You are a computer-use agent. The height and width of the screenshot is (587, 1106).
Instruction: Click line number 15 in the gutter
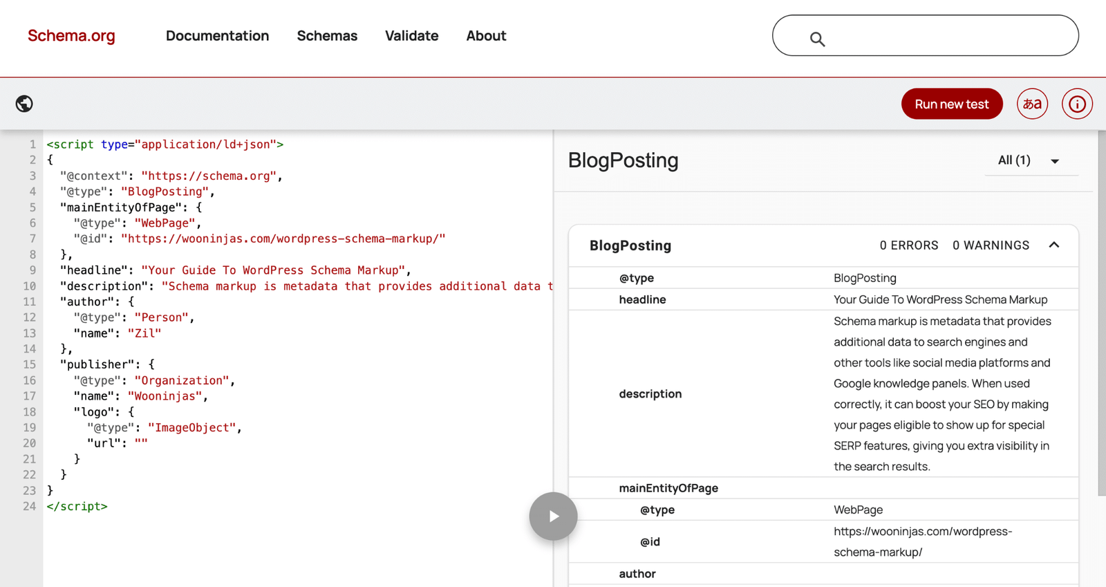point(29,364)
